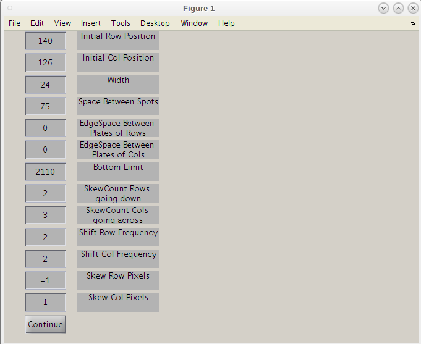This screenshot has height=344, width=421.
Task: Open the Window menu
Action: coord(194,23)
